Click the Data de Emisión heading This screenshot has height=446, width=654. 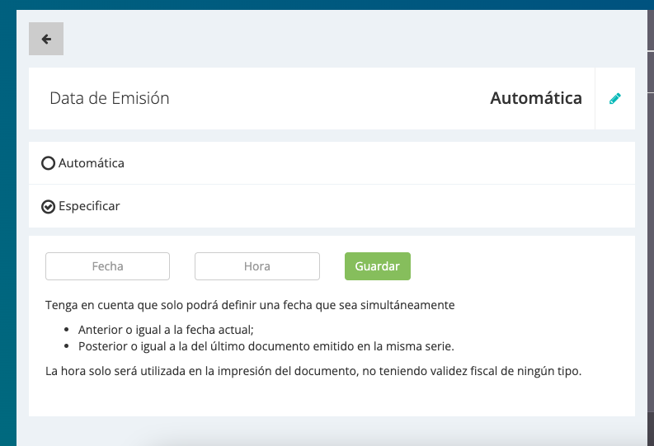coord(110,98)
